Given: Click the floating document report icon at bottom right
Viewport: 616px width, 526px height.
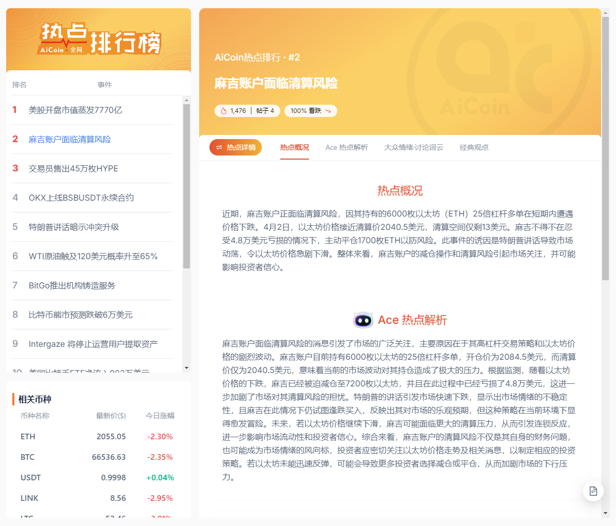Looking at the screenshot, I should tap(593, 491).
